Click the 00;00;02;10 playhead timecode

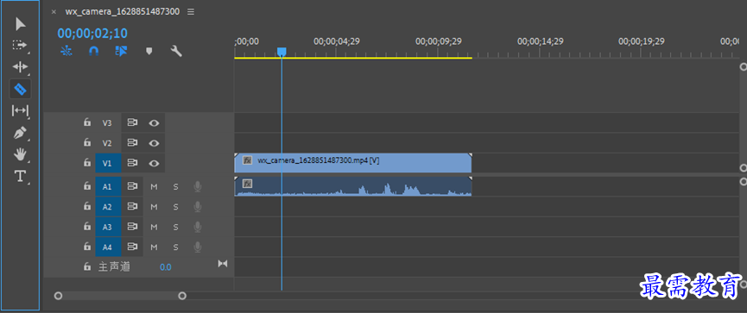click(92, 33)
